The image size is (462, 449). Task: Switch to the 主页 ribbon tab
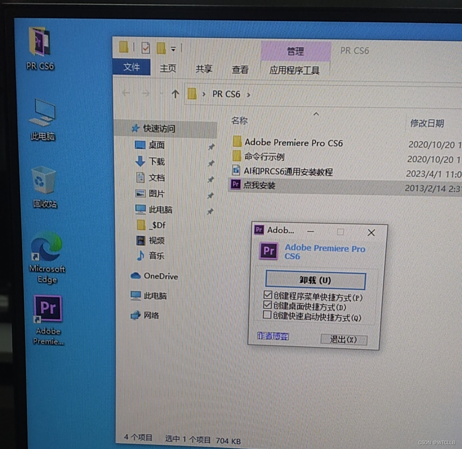(x=168, y=68)
